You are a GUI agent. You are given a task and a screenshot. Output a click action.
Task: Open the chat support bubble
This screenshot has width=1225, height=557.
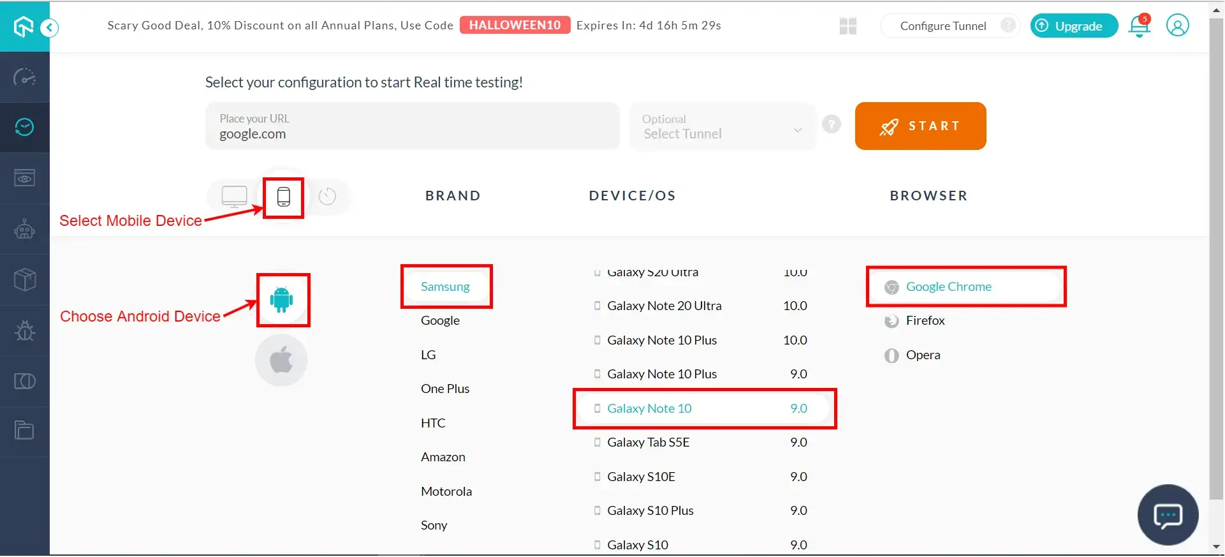[1168, 515]
